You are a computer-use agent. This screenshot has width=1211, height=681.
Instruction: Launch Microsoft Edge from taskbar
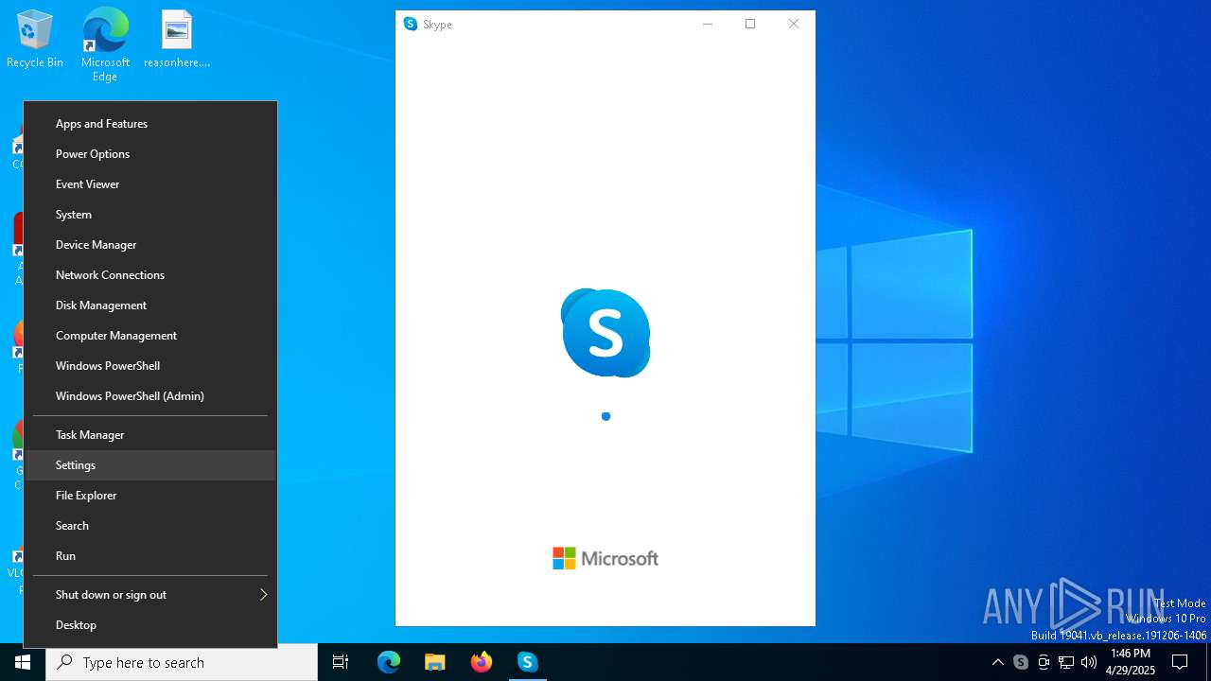(389, 662)
